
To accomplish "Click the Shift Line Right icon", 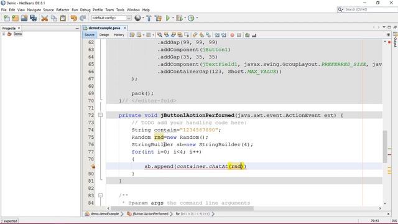I will coord(224,35).
